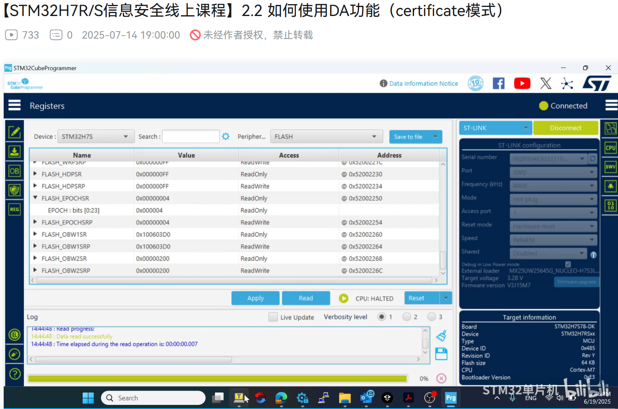The image size is (618, 409).
Task: Save the log using the floppy disk icon
Action: (x=441, y=354)
